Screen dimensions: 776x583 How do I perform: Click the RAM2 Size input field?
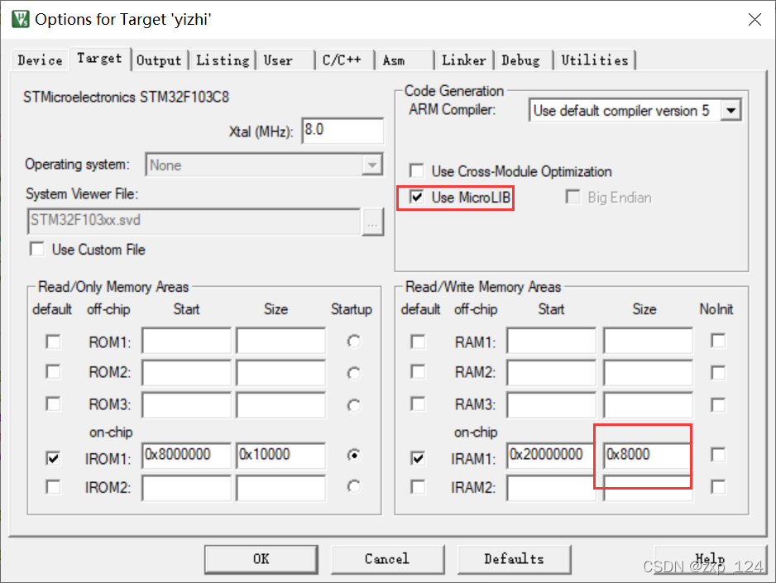tap(647, 372)
